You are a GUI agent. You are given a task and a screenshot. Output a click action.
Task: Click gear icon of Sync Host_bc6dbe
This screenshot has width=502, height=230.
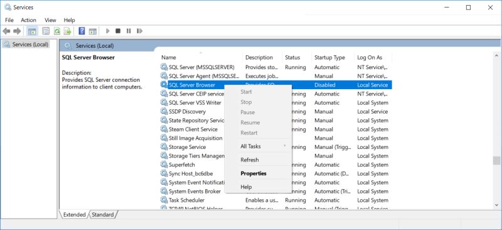pyautogui.click(x=164, y=173)
